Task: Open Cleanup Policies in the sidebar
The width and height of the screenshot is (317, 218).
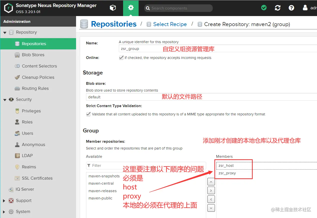Action: point(38,77)
